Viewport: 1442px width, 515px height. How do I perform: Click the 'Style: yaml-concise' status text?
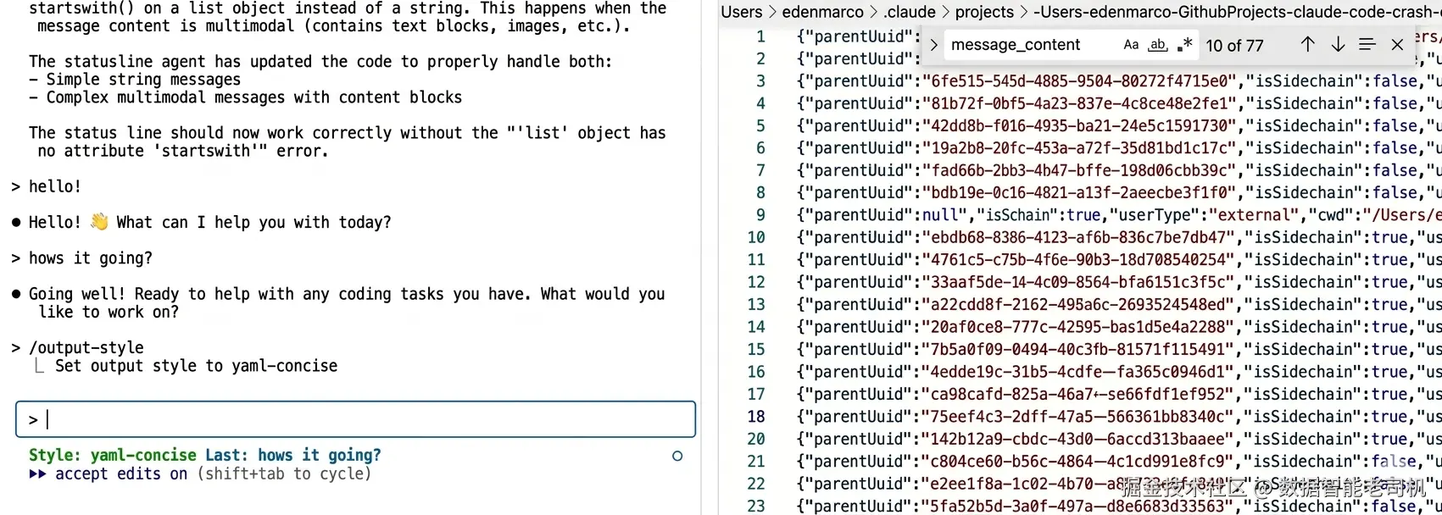(113, 456)
